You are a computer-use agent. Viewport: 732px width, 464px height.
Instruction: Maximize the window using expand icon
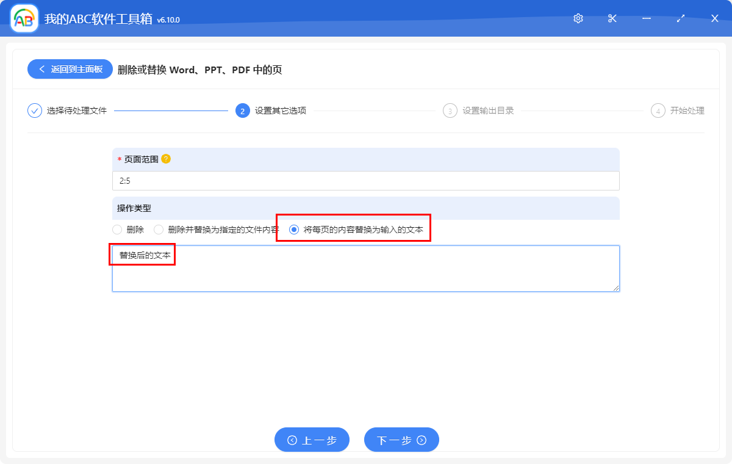pos(681,18)
